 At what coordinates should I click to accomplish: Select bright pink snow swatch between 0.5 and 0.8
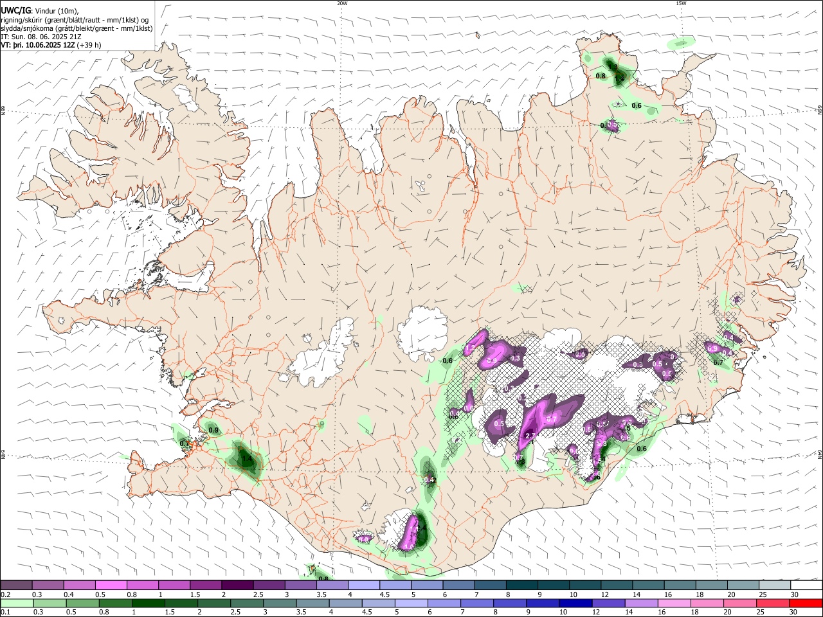[x=111, y=585]
